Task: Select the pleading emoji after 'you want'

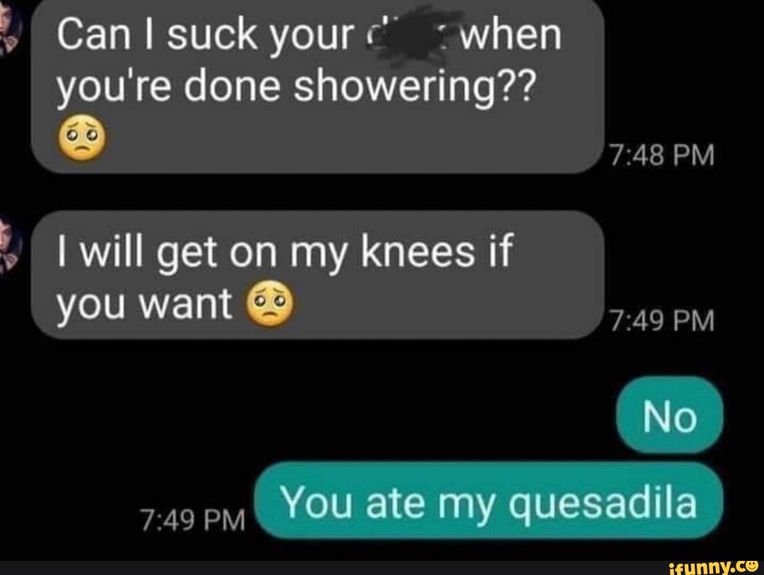Action: pyautogui.click(x=271, y=304)
